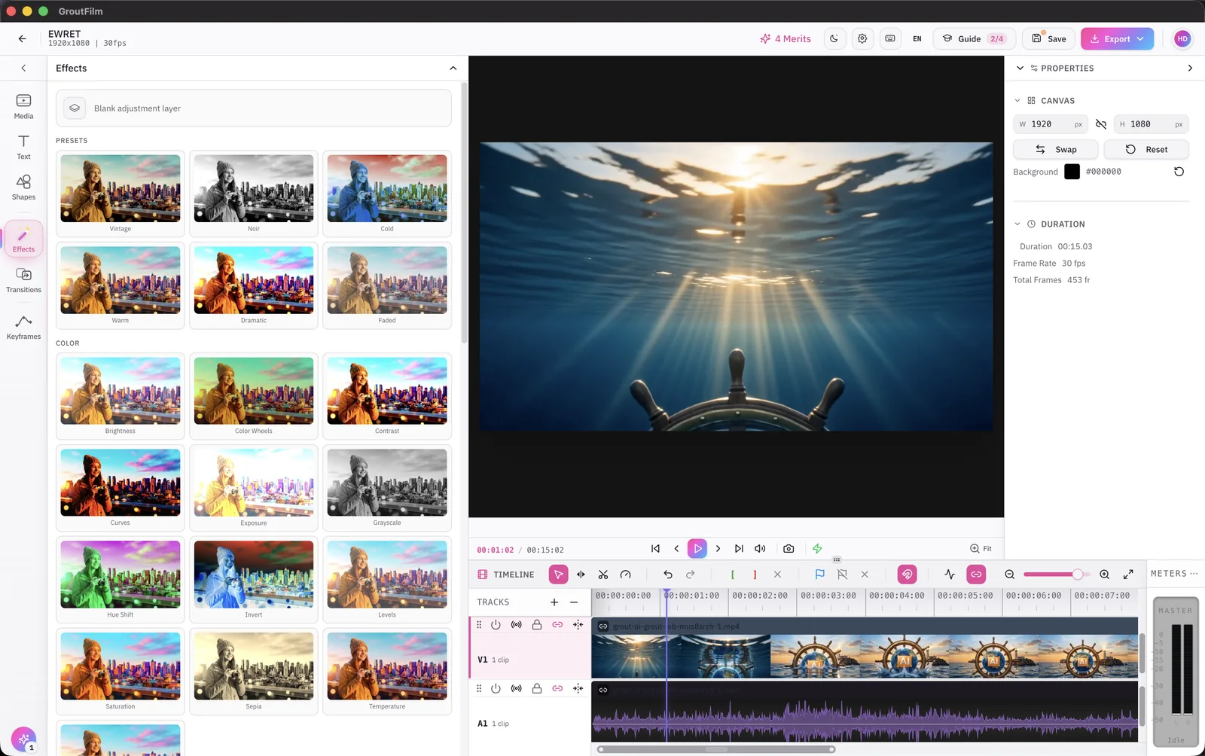The height and width of the screenshot is (756, 1205).
Task: Zoom out the timeline
Action: (x=1009, y=575)
